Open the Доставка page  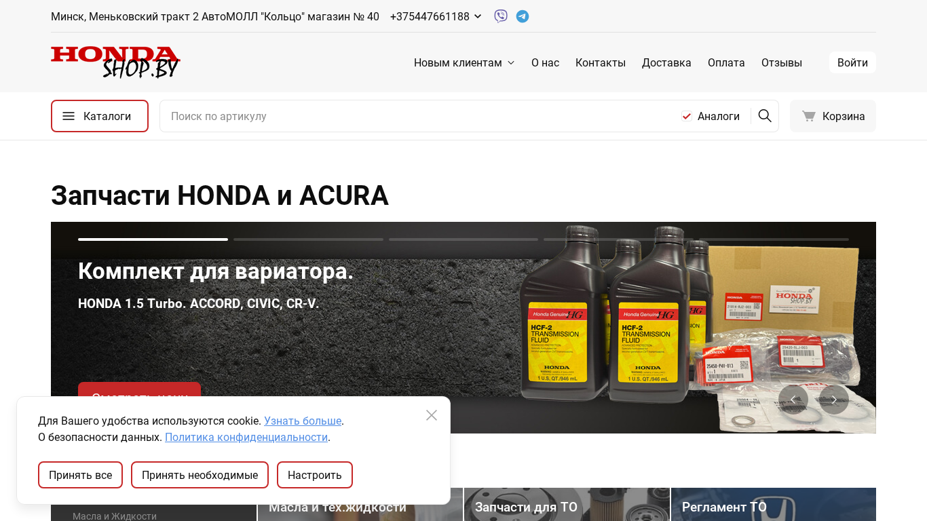point(666,62)
